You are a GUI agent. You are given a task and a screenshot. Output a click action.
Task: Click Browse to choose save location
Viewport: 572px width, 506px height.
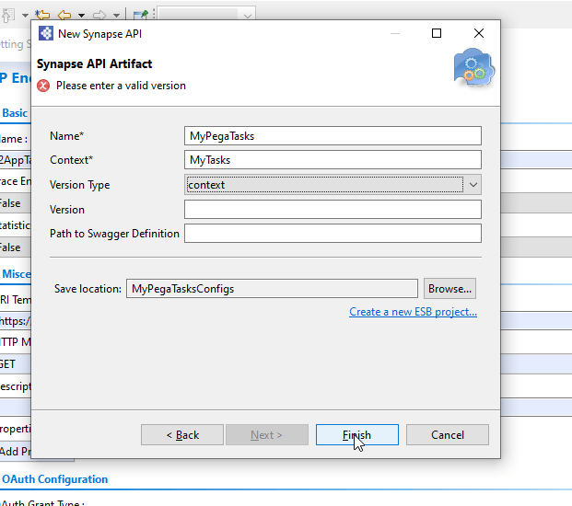pos(450,289)
